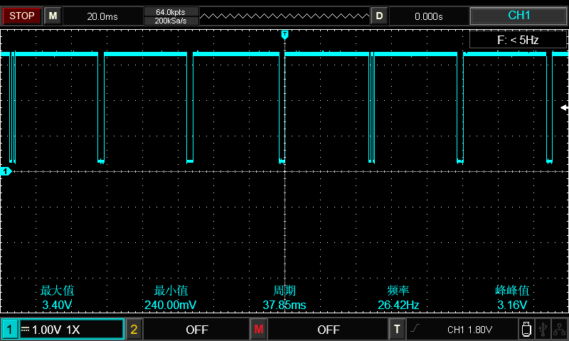Click the math OFF status
Image resolution: width=569 pixels, height=341 pixels.
[x=329, y=330]
